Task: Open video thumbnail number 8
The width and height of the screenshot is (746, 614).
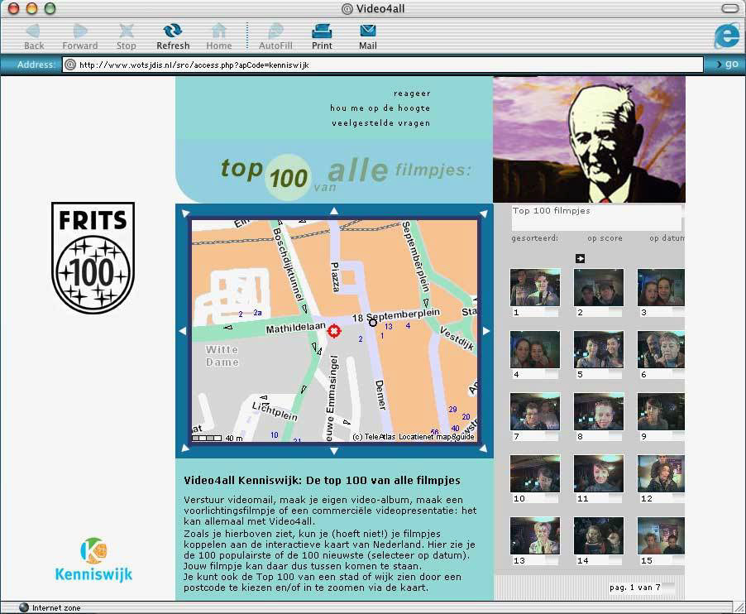Action: [x=599, y=411]
